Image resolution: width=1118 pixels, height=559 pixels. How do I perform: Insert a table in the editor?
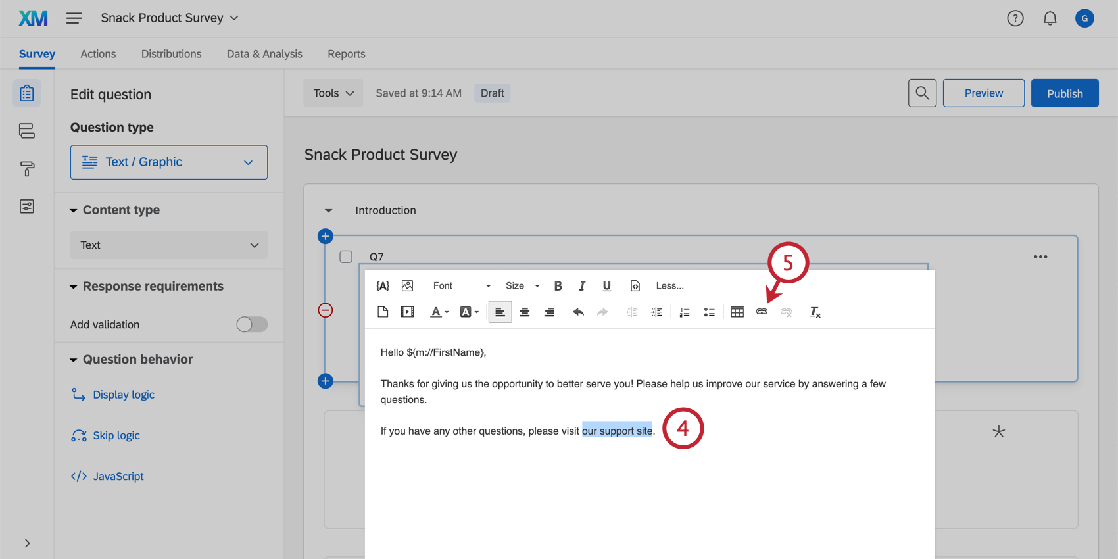click(x=737, y=312)
